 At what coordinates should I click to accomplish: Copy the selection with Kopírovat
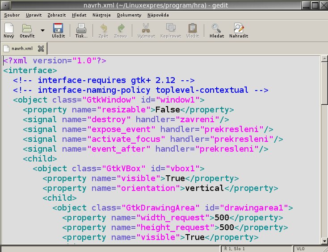171,31
